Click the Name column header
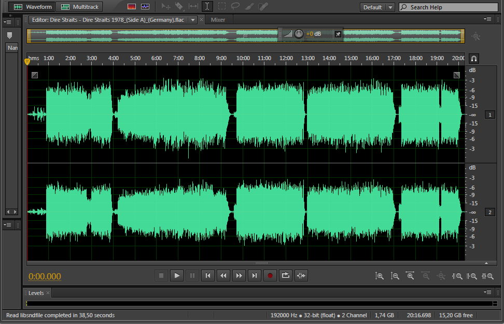Screen dimensions: 504x324 [x=12, y=48]
